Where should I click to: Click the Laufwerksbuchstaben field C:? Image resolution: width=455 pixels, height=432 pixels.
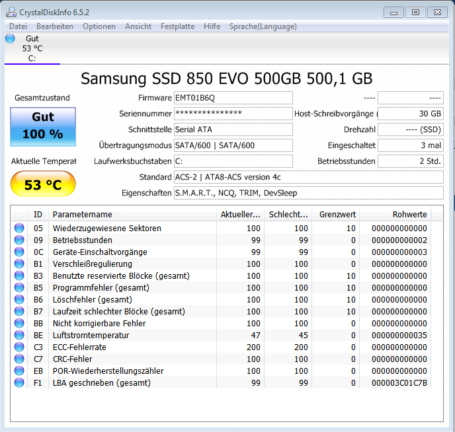tap(233, 161)
